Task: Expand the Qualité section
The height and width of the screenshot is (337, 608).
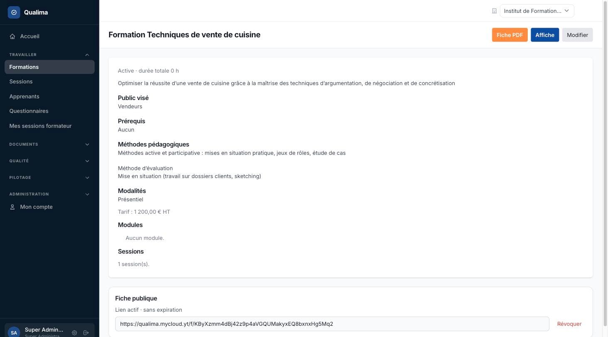Action: pos(49,161)
